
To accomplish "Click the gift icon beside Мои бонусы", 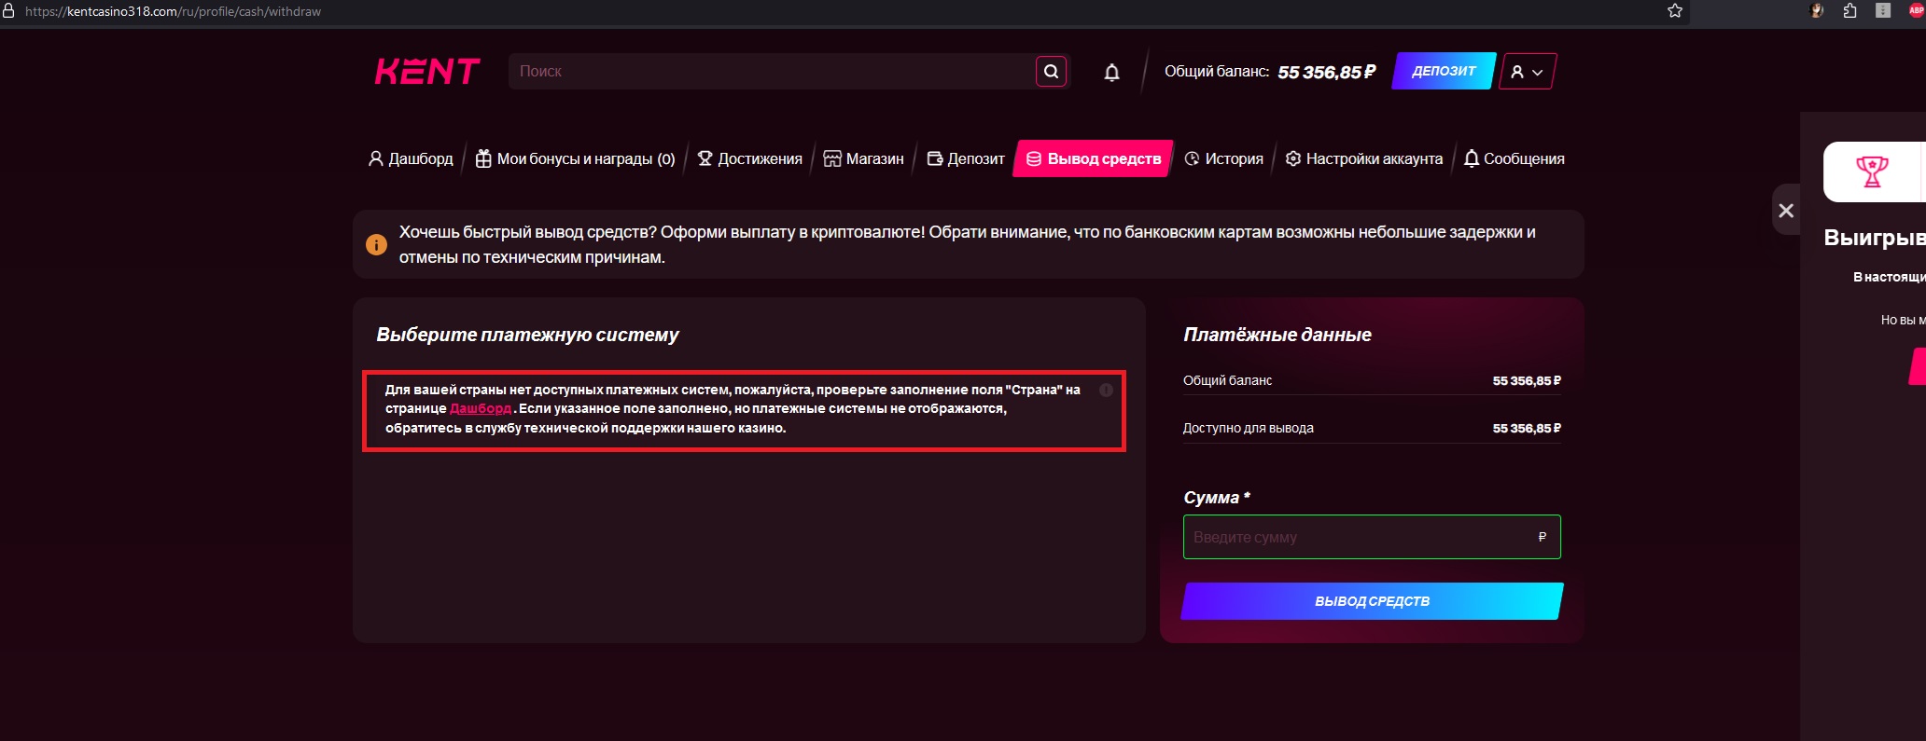I will click(x=483, y=158).
